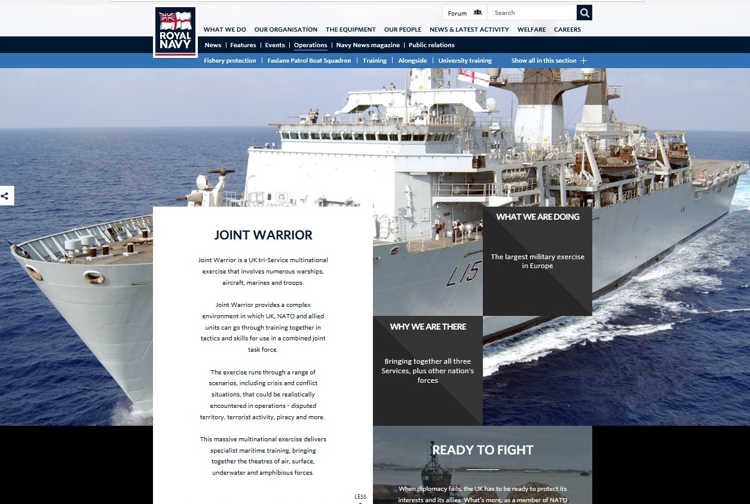Click the Why We Are There tile
The image size is (750, 504).
tap(427, 370)
